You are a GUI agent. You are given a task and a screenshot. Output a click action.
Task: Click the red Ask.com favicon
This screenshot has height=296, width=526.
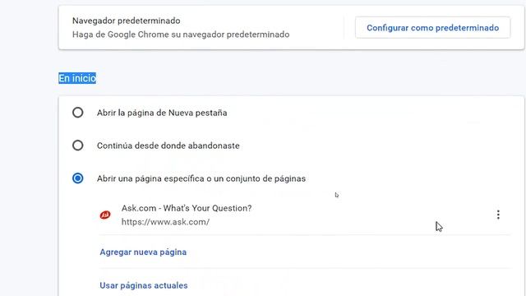click(105, 215)
